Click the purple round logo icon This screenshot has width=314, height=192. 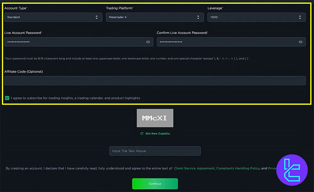click(292, 170)
